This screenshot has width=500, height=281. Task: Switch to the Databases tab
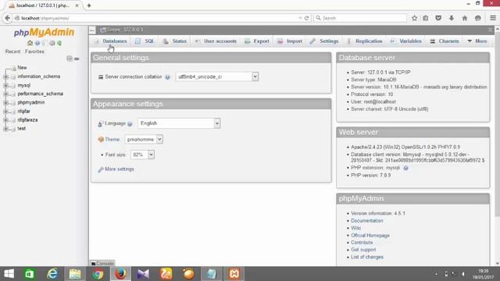pos(111,41)
